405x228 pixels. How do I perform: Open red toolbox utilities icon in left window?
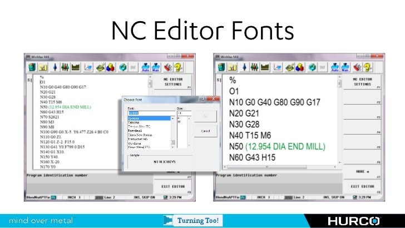coord(168,67)
